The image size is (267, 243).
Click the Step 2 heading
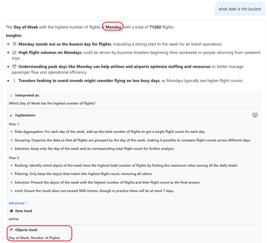coord(14,158)
